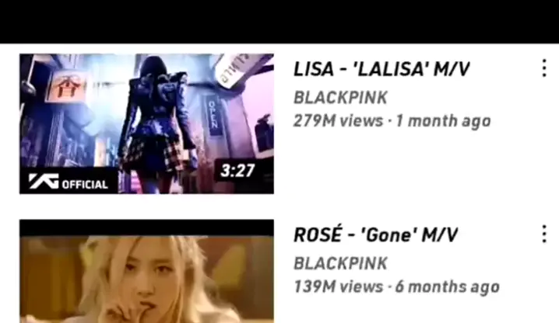Click the black top bar above the video list
Viewport: 559px width, 323px height.
click(x=279, y=22)
